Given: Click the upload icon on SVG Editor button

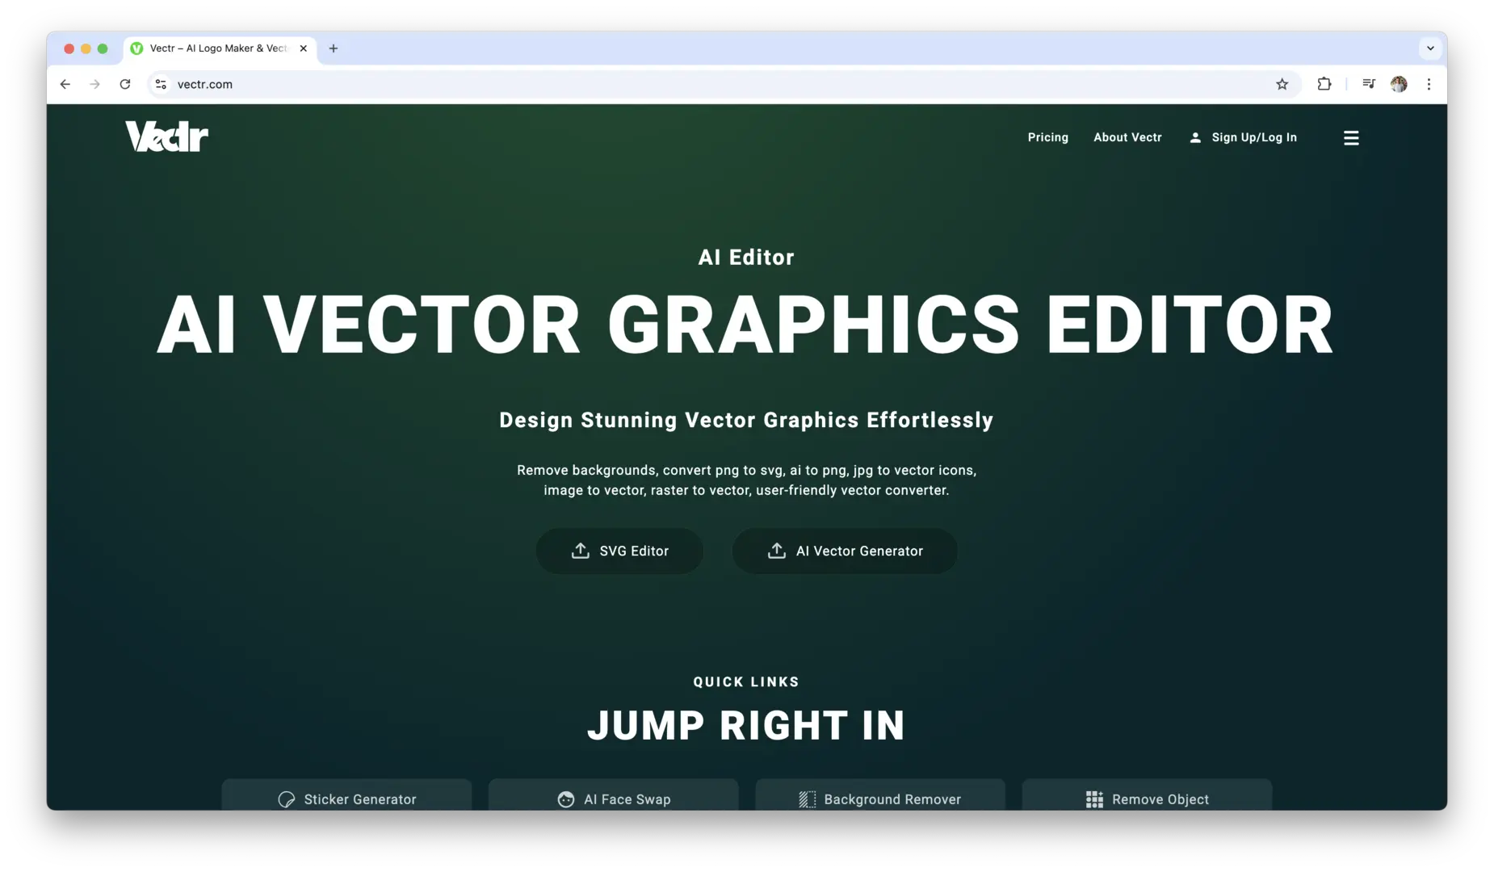Looking at the screenshot, I should [580, 551].
